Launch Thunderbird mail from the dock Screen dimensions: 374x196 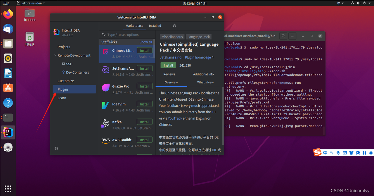[x=8, y=29]
